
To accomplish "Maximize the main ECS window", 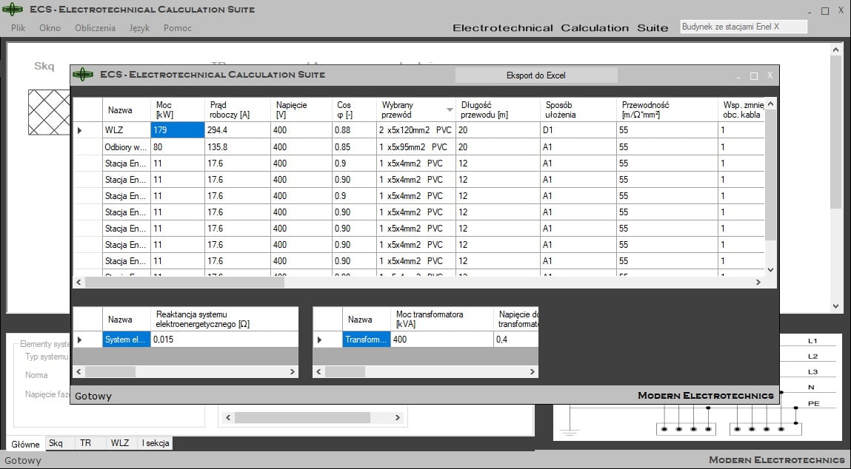I will 825,11.
